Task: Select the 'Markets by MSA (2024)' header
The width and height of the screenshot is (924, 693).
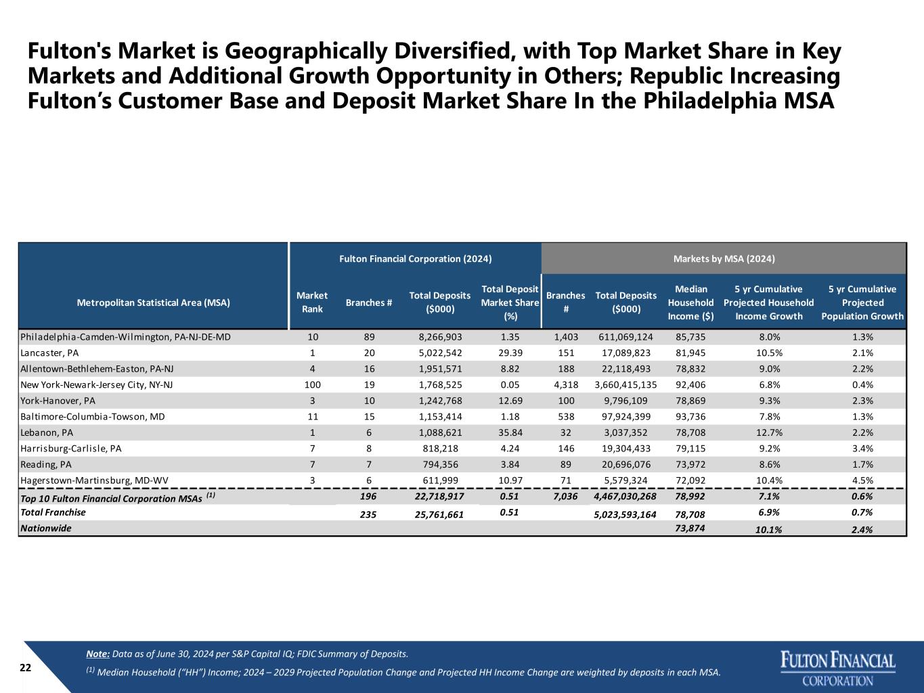Action: (724, 259)
